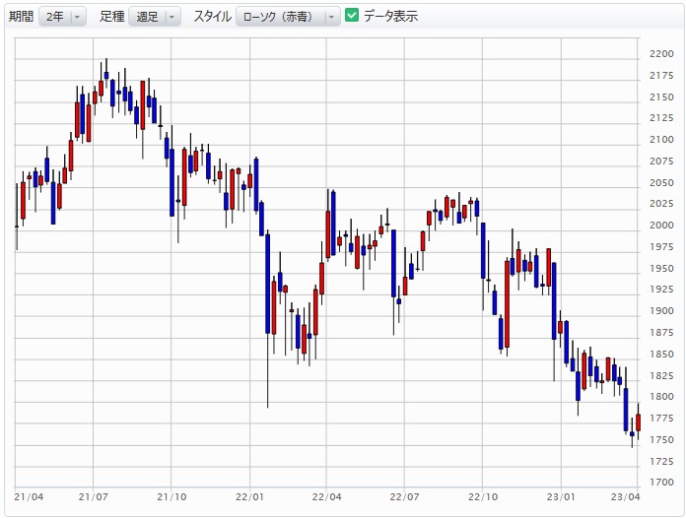This screenshot has height=518, width=686.
Task: Click the 23/04 date axis label
Action: (625, 497)
